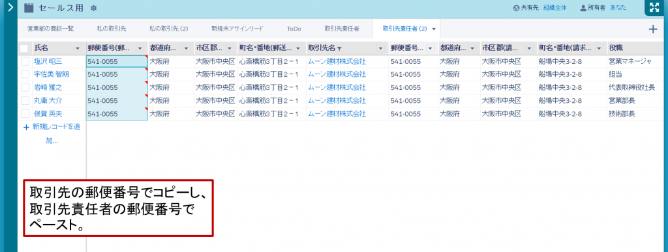Switch to ToDo tab
The height and width of the screenshot is (252, 668).
point(294,29)
